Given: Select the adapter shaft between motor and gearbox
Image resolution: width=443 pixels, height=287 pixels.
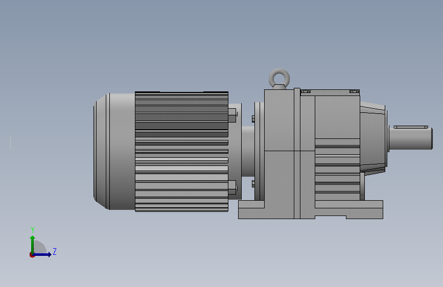Looking at the screenshot, I should pos(248,151).
